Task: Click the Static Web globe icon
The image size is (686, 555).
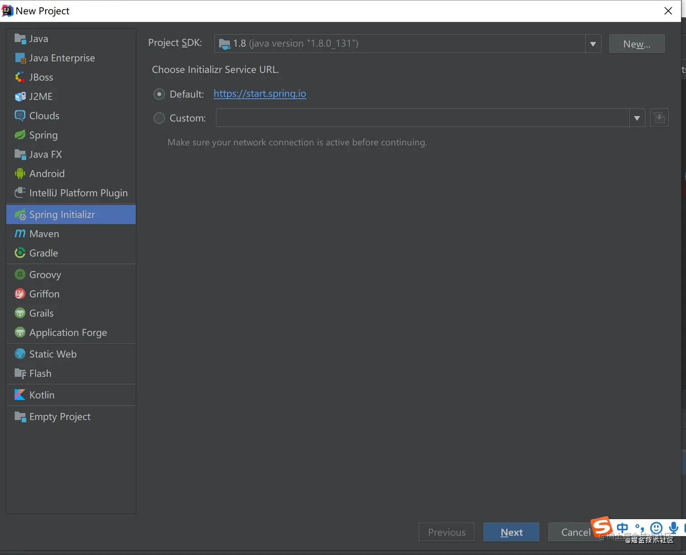Action: [20, 354]
